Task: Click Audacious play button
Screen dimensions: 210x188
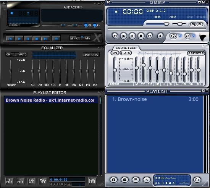Action: point(19,39)
